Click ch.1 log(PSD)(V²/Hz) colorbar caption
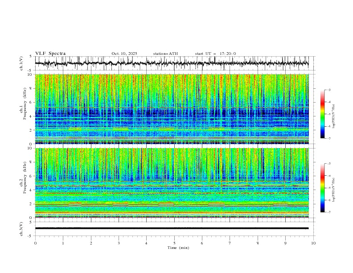This screenshot has height=273, width=353. click(334, 116)
